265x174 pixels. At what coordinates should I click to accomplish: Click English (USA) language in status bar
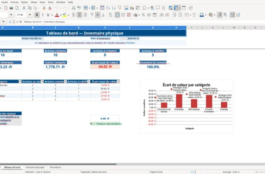[156, 172]
